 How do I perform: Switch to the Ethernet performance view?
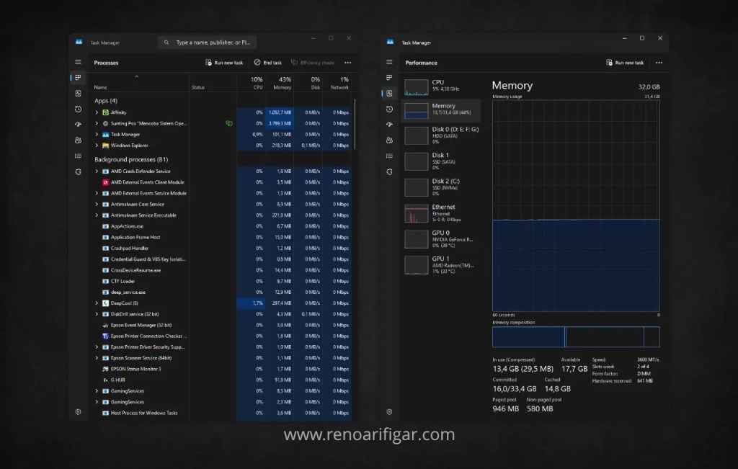tap(440, 213)
